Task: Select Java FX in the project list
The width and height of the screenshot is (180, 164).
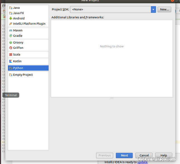Action: click(x=28, y=13)
